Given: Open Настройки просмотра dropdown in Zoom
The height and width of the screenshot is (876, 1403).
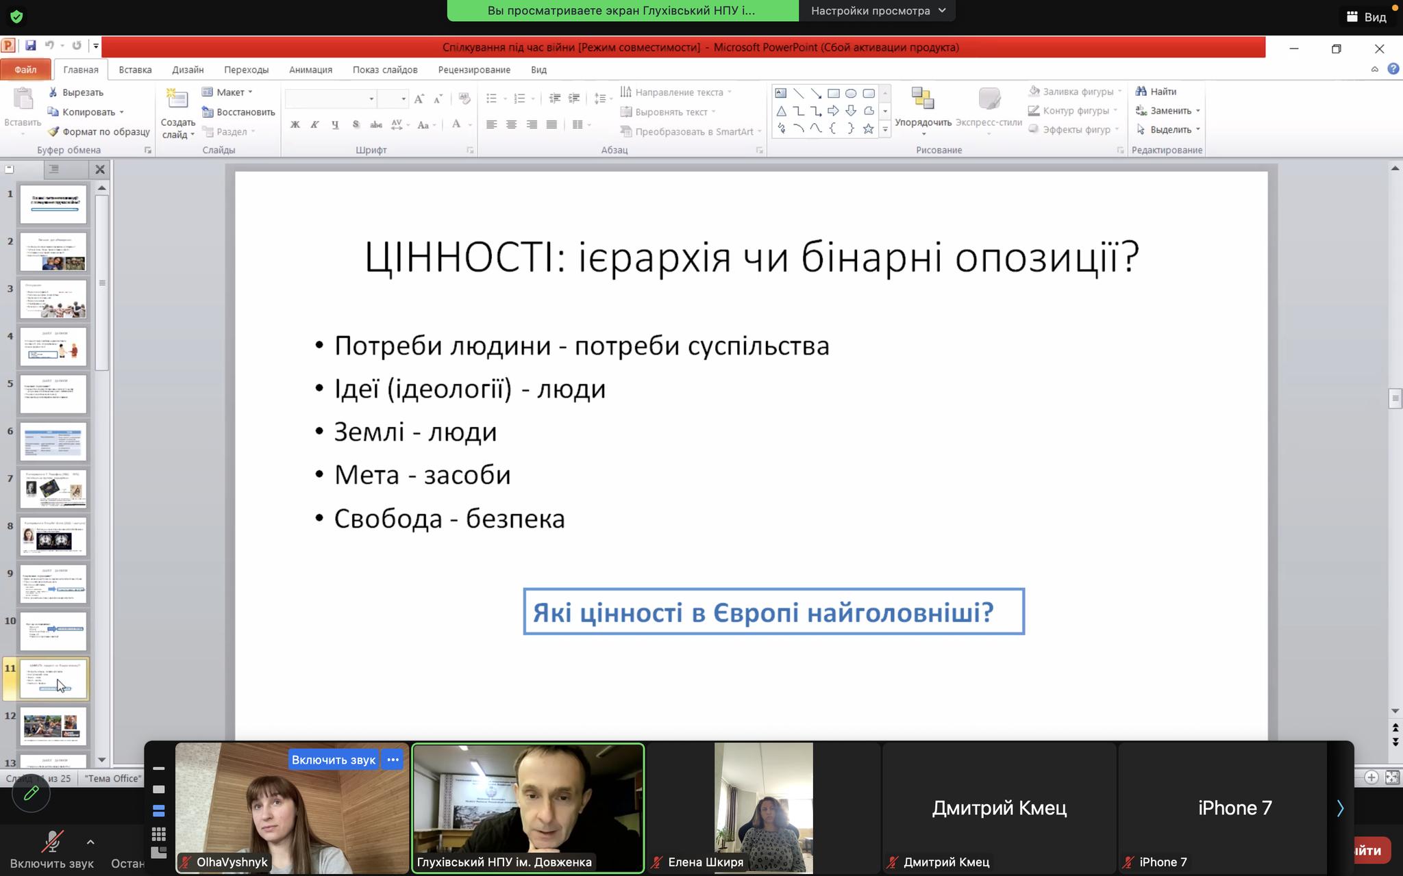Looking at the screenshot, I should (878, 11).
